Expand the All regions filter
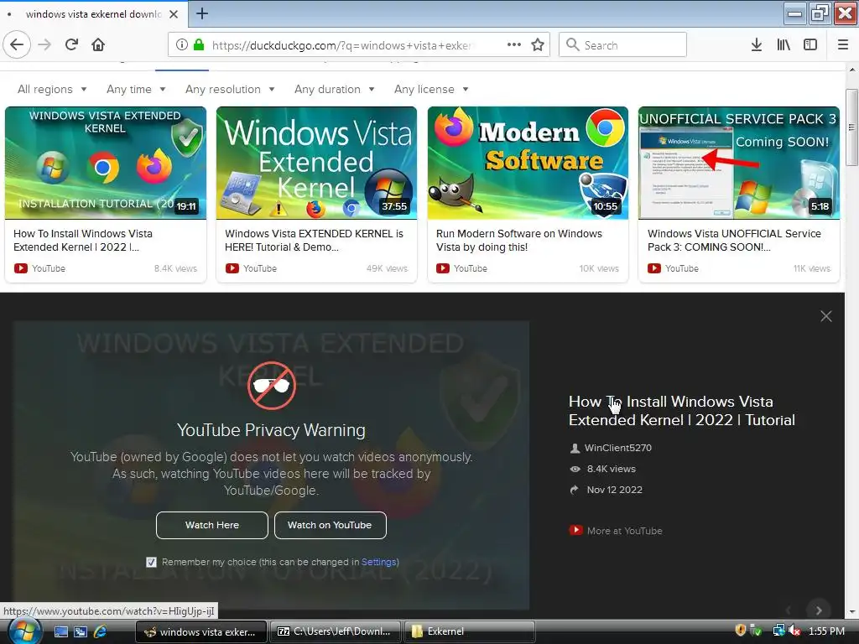This screenshot has height=644, width=859. pyautogui.click(x=52, y=89)
